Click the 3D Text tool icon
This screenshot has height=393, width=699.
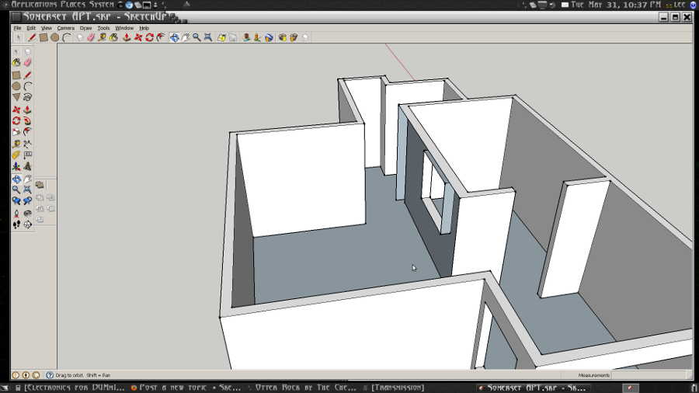click(28, 166)
